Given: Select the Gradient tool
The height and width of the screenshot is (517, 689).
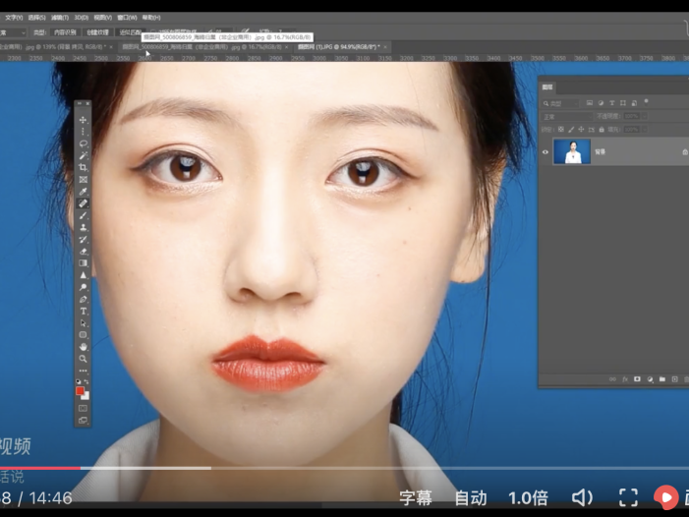Looking at the screenshot, I should [x=83, y=263].
